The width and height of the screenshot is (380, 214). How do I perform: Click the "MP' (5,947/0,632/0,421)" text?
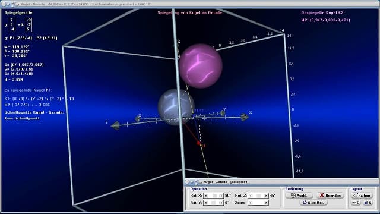coord(326,20)
